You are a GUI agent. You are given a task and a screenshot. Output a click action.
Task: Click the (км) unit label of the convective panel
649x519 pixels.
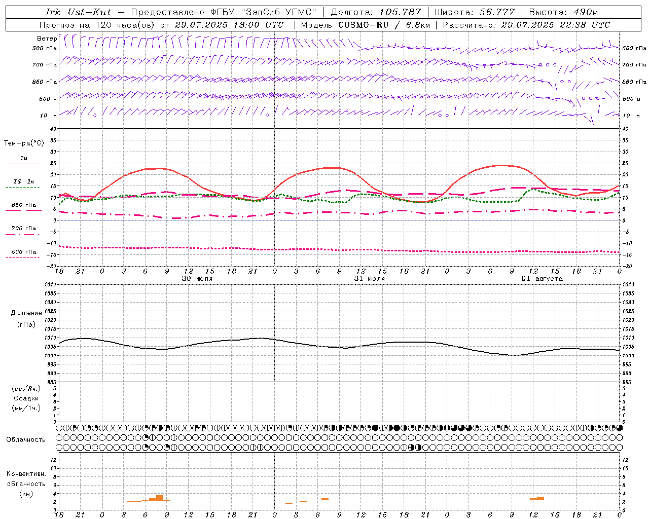click(26, 494)
